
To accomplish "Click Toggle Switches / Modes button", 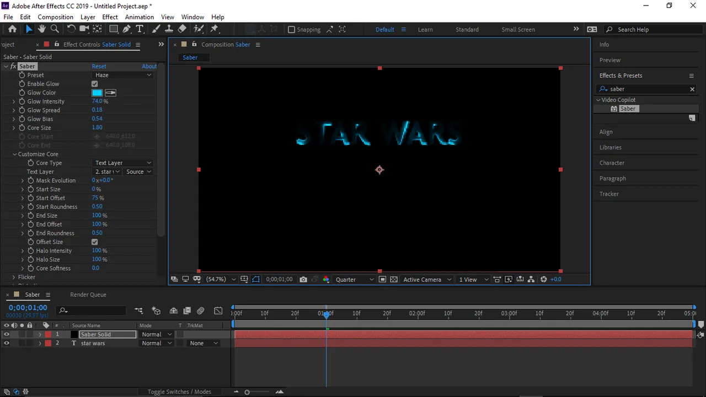I will 179,392.
